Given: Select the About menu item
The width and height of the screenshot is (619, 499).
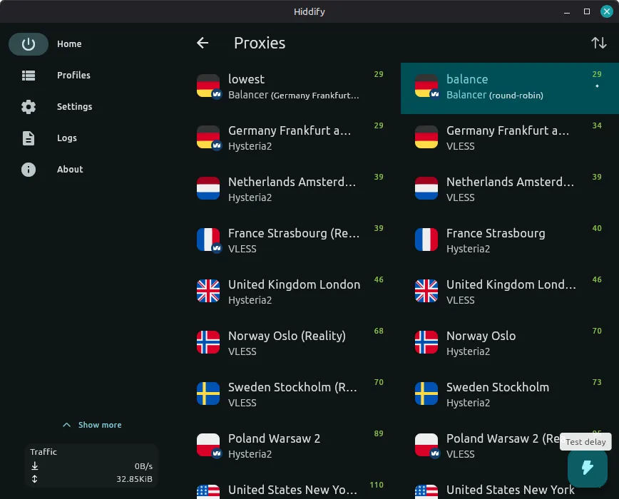Looking at the screenshot, I should (x=70, y=170).
